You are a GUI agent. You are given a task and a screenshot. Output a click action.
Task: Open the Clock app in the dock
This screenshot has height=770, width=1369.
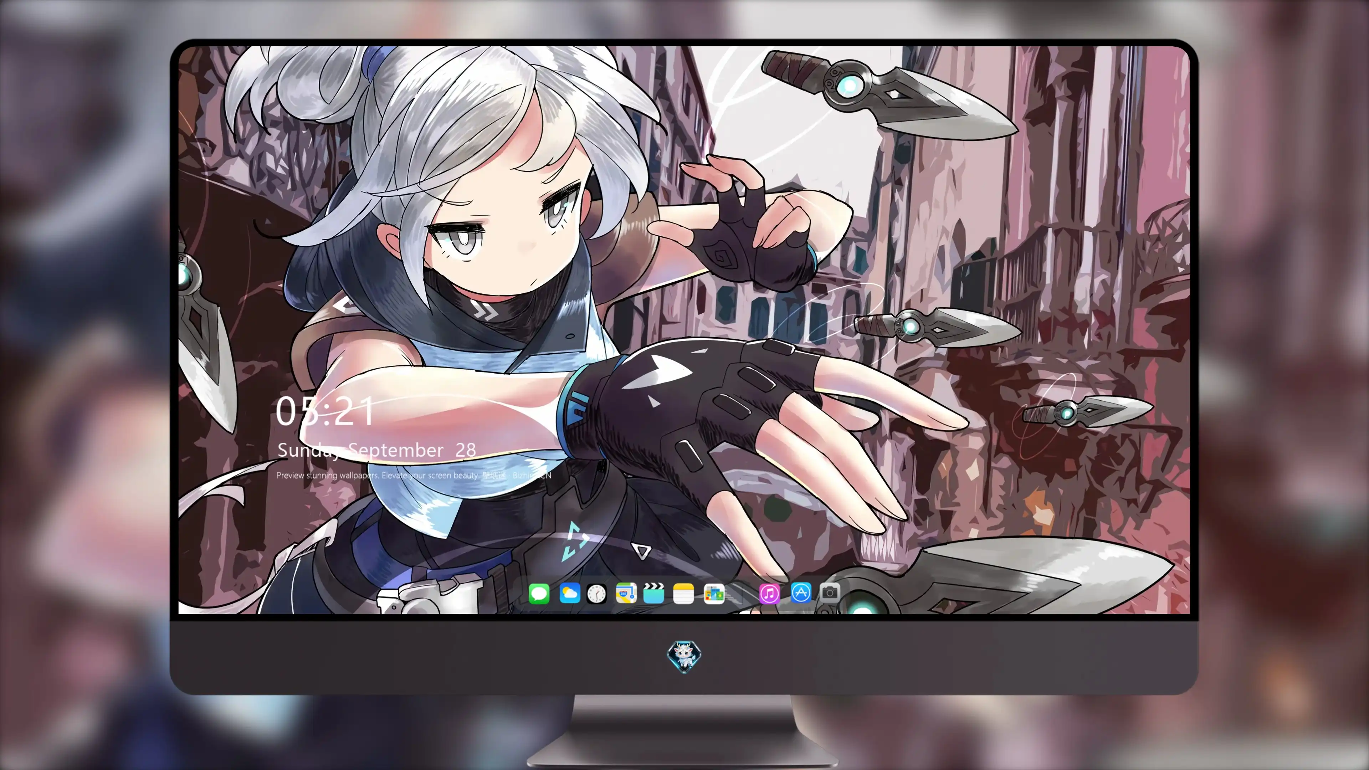(596, 594)
